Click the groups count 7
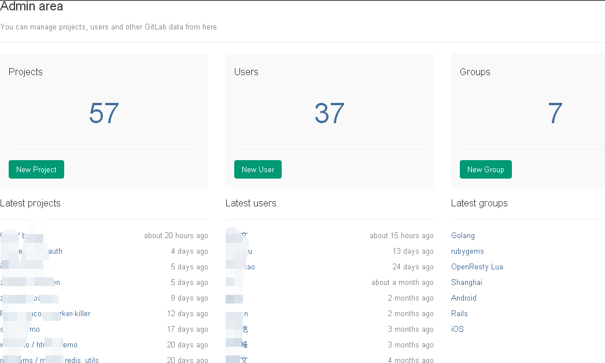Screen dimensions: 605x363 [x=555, y=113]
